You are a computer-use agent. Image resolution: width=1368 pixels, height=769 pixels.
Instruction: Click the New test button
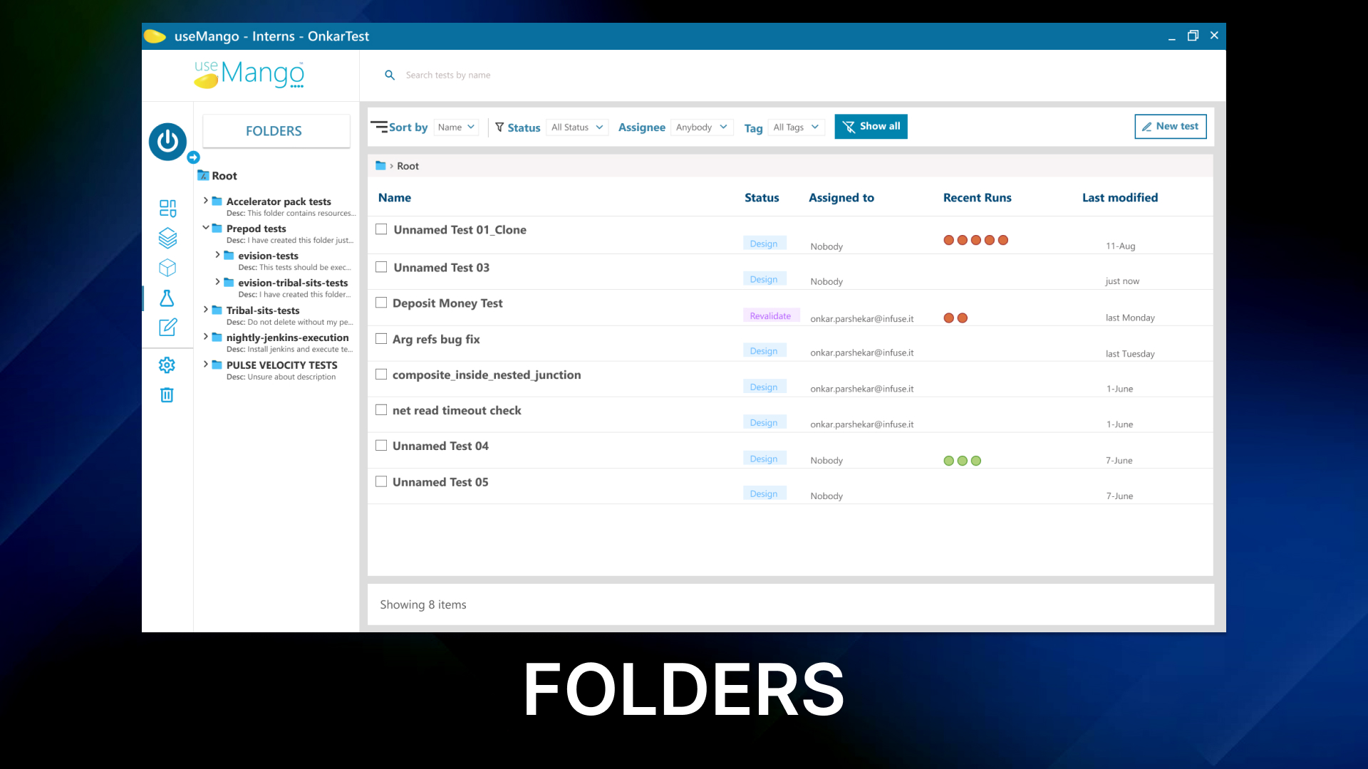pos(1170,126)
